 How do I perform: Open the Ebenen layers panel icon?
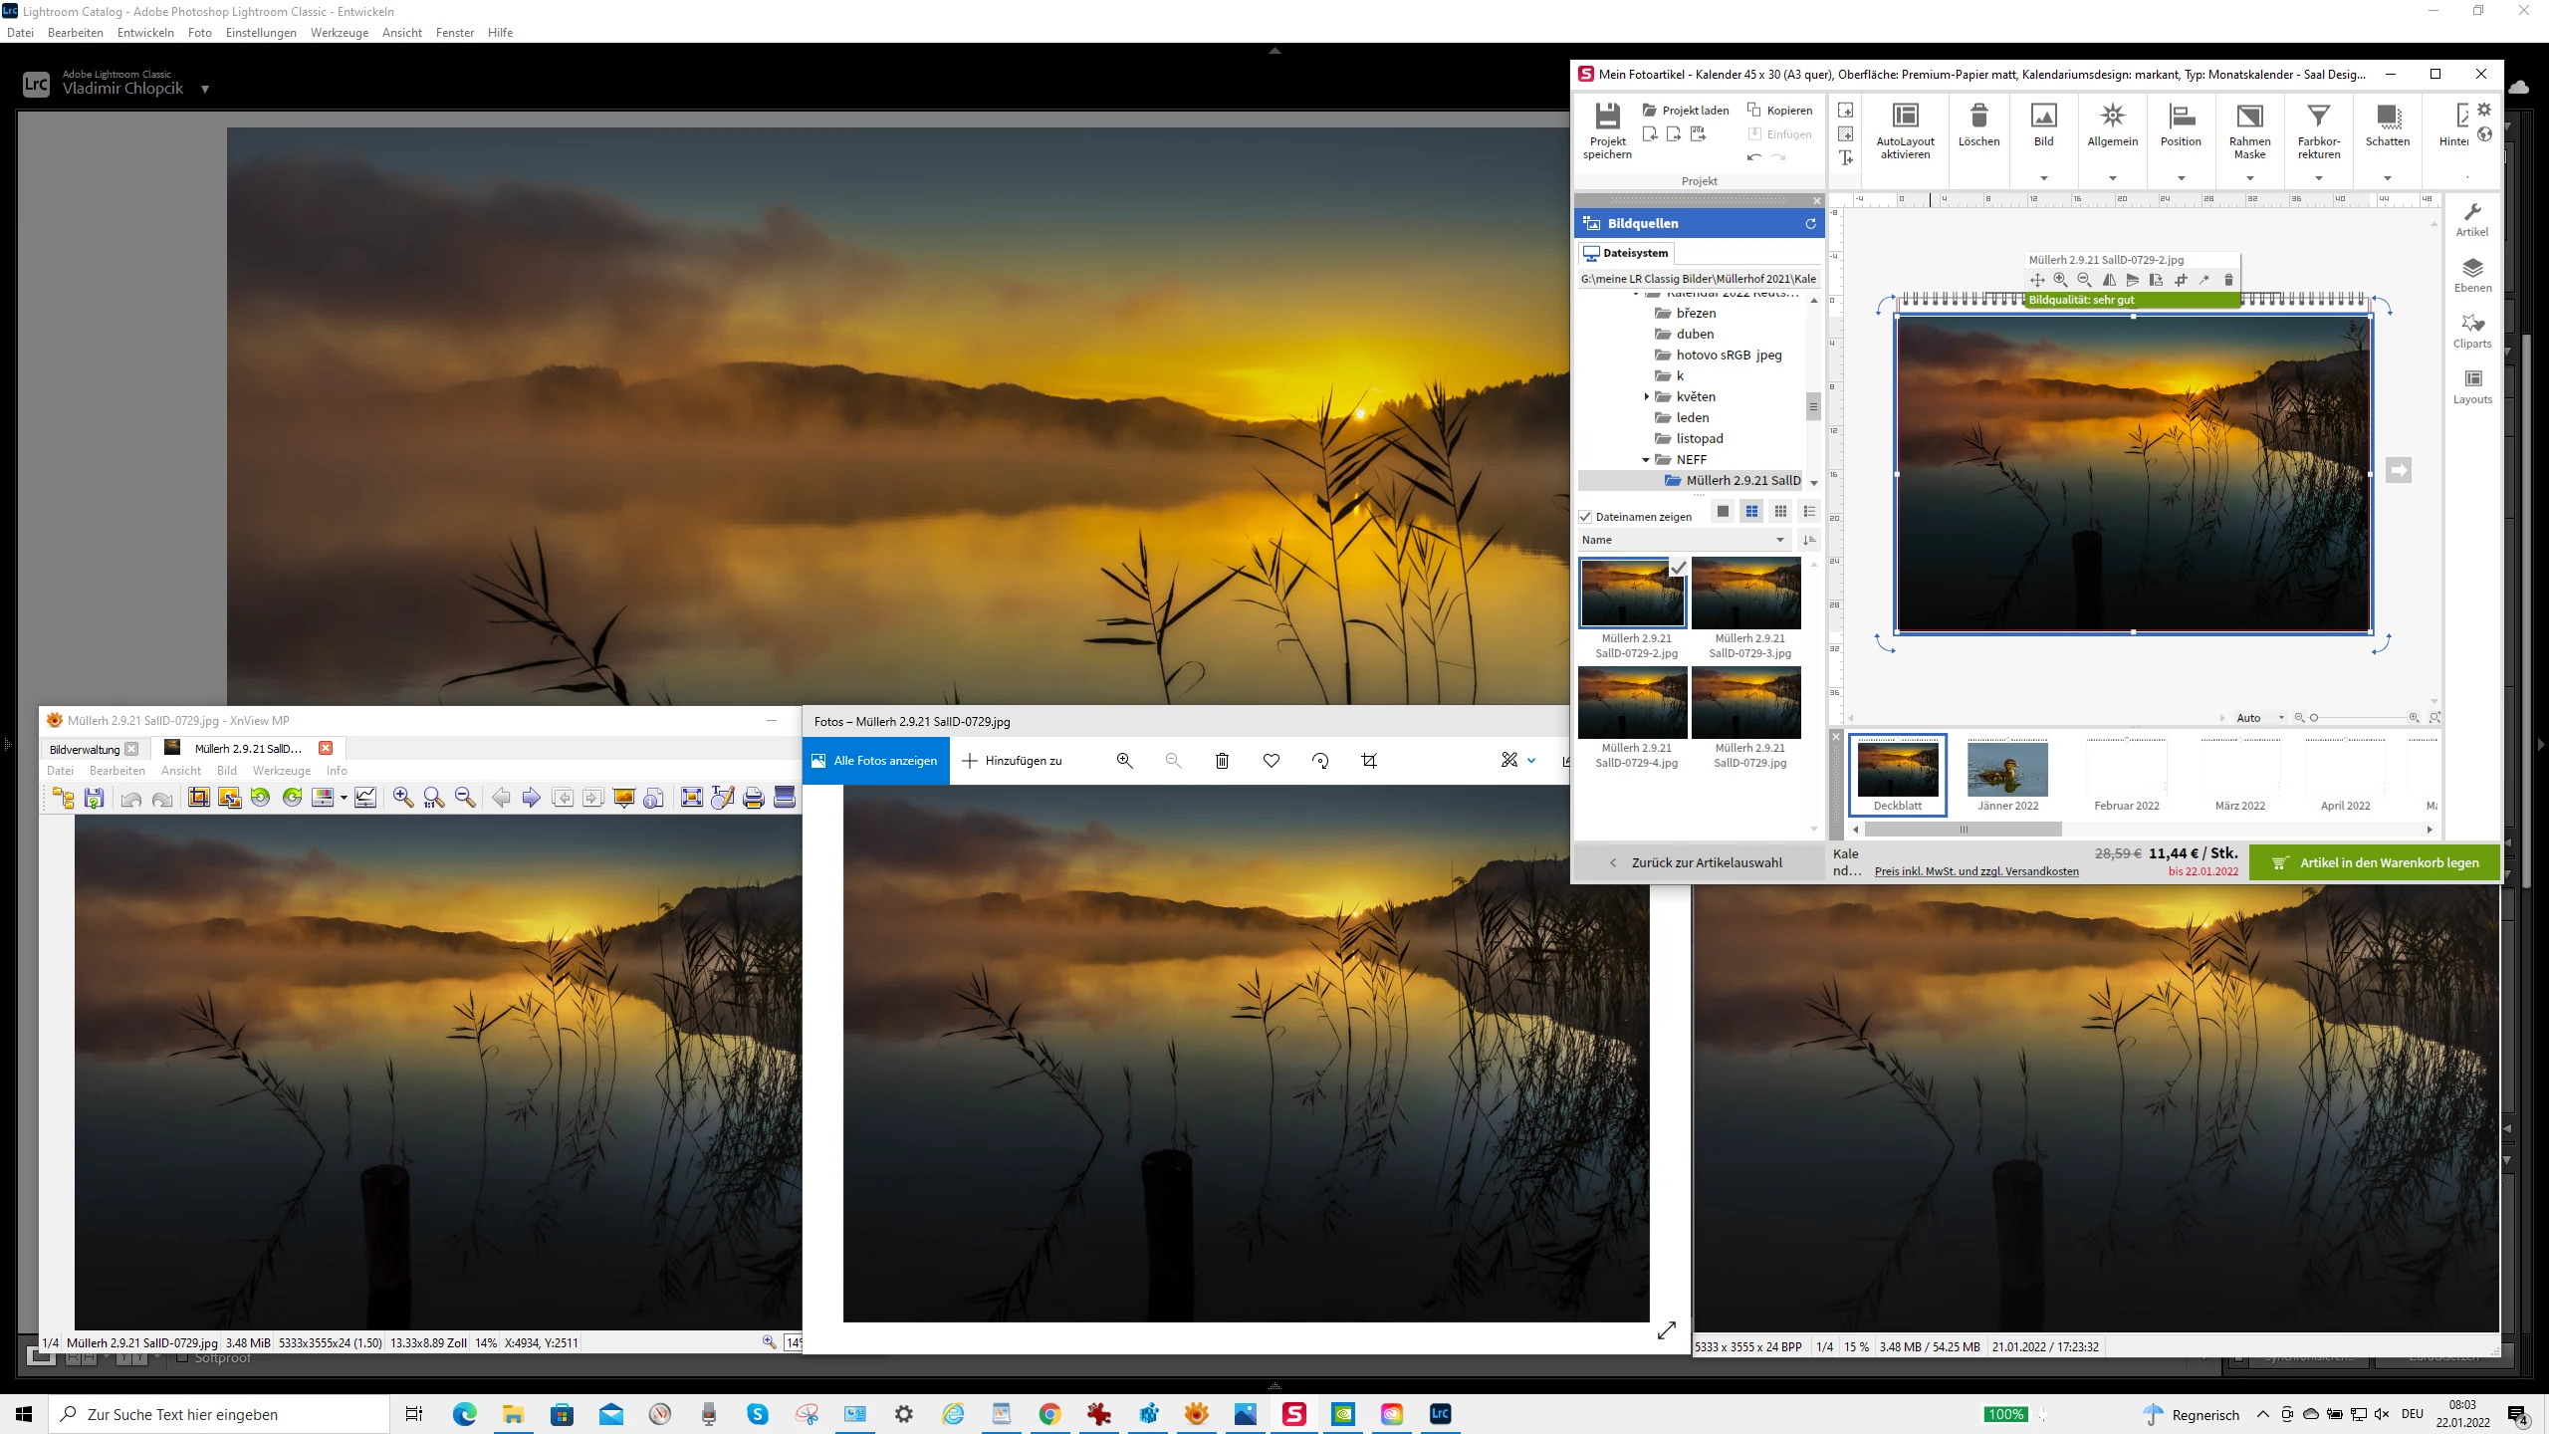click(2472, 269)
